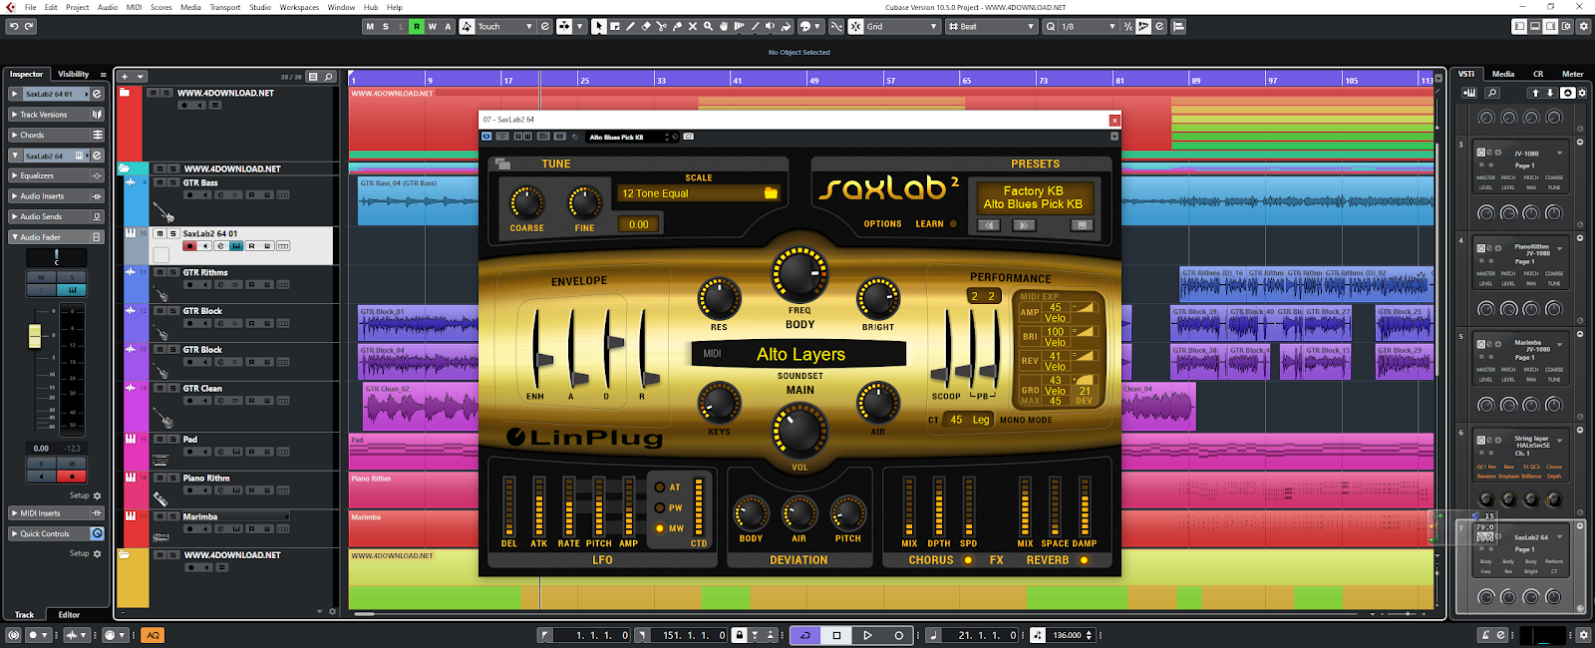The height and width of the screenshot is (648, 1595).
Task: Switch to the Meter tab
Action: [x=1572, y=74]
